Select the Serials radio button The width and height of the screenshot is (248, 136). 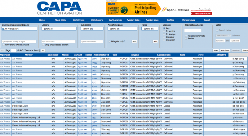pos(186,39)
